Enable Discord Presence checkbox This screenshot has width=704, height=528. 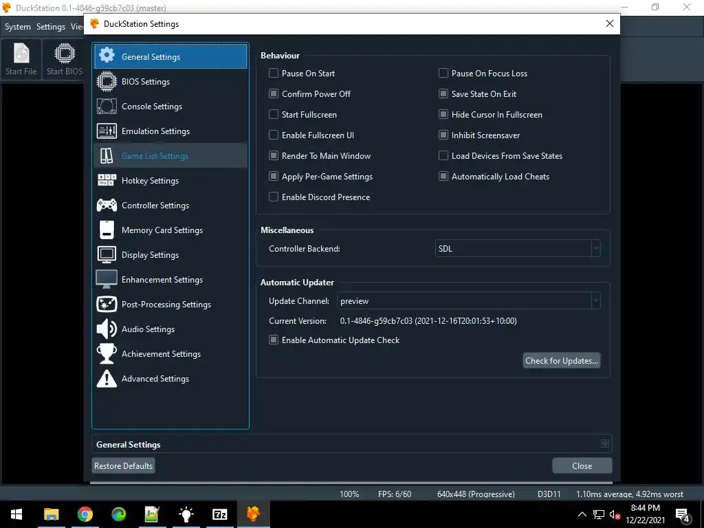(274, 197)
